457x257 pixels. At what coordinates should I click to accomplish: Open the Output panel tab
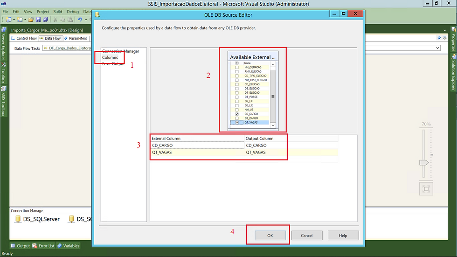pyautogui.click(x=20, y=246)
